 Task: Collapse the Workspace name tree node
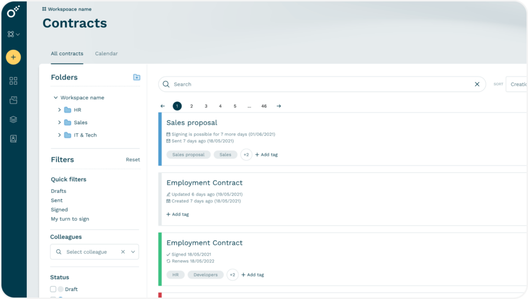click(x=56, y=98)
